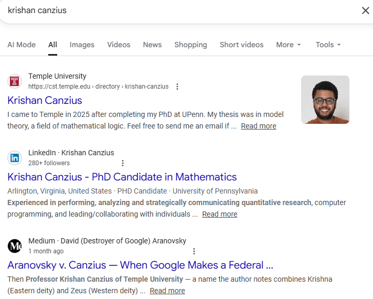The width and height of the screenshot is (373, 299).
Task: Expand Read more on LinkedIn snippet
Action: pos(219,214)
